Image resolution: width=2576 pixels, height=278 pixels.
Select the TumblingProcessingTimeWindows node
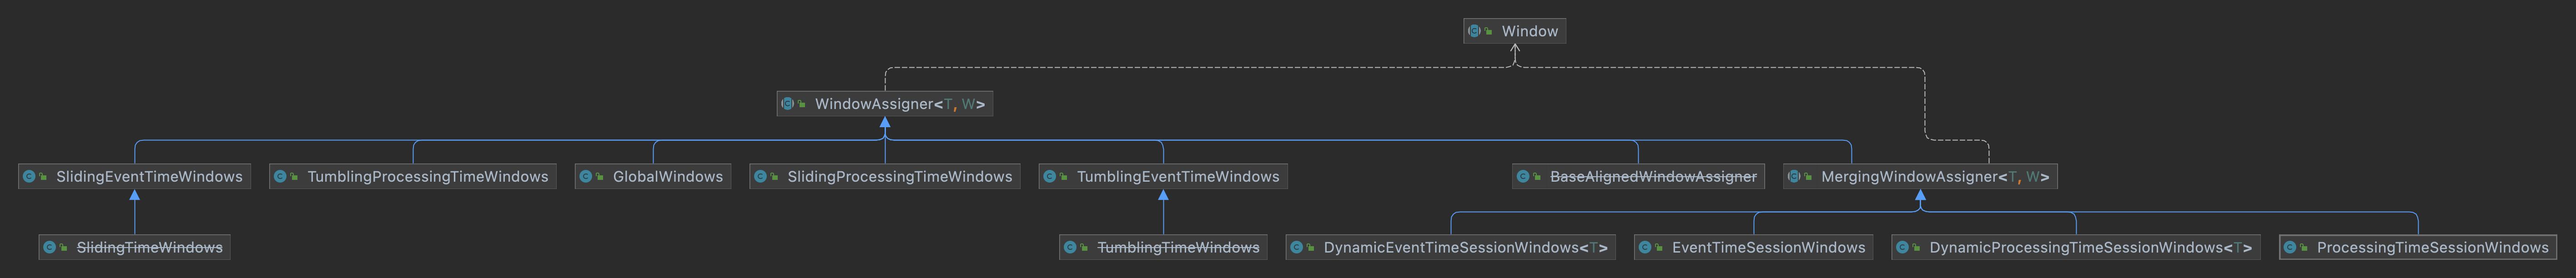pos(413,176)
